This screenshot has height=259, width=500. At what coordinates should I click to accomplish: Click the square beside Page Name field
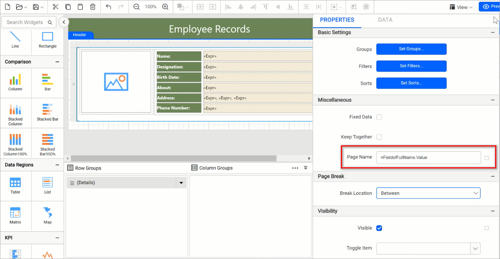pyautogui.click(x=487, y=158)
